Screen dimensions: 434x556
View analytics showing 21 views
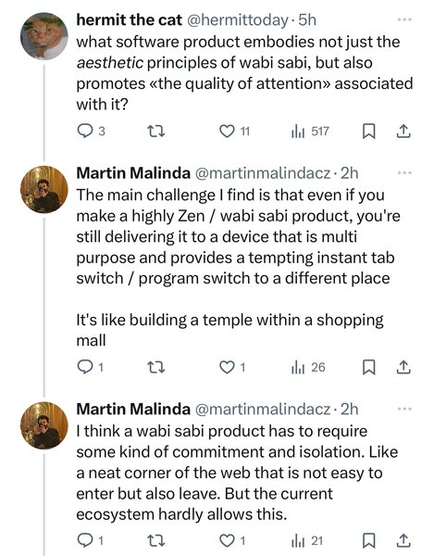pos(307,541)
